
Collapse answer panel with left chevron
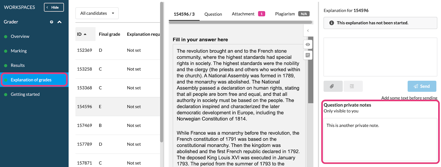(x=308, y=31)
